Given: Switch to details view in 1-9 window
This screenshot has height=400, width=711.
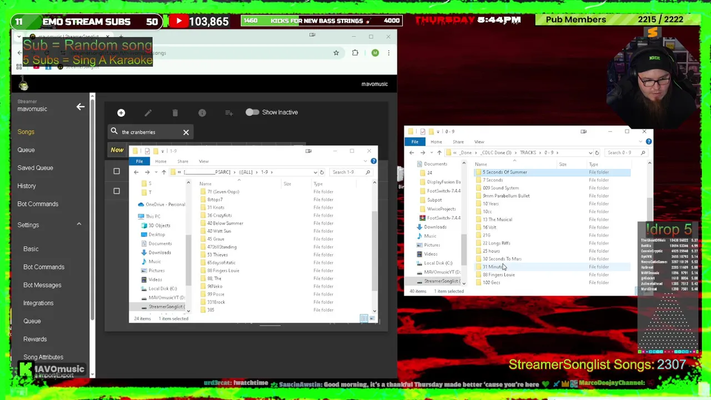Looking at the screenshot, I should coord(364,318).
